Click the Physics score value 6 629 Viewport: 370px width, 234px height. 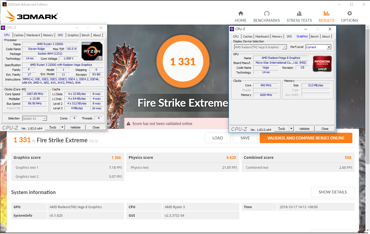[231, 158]
